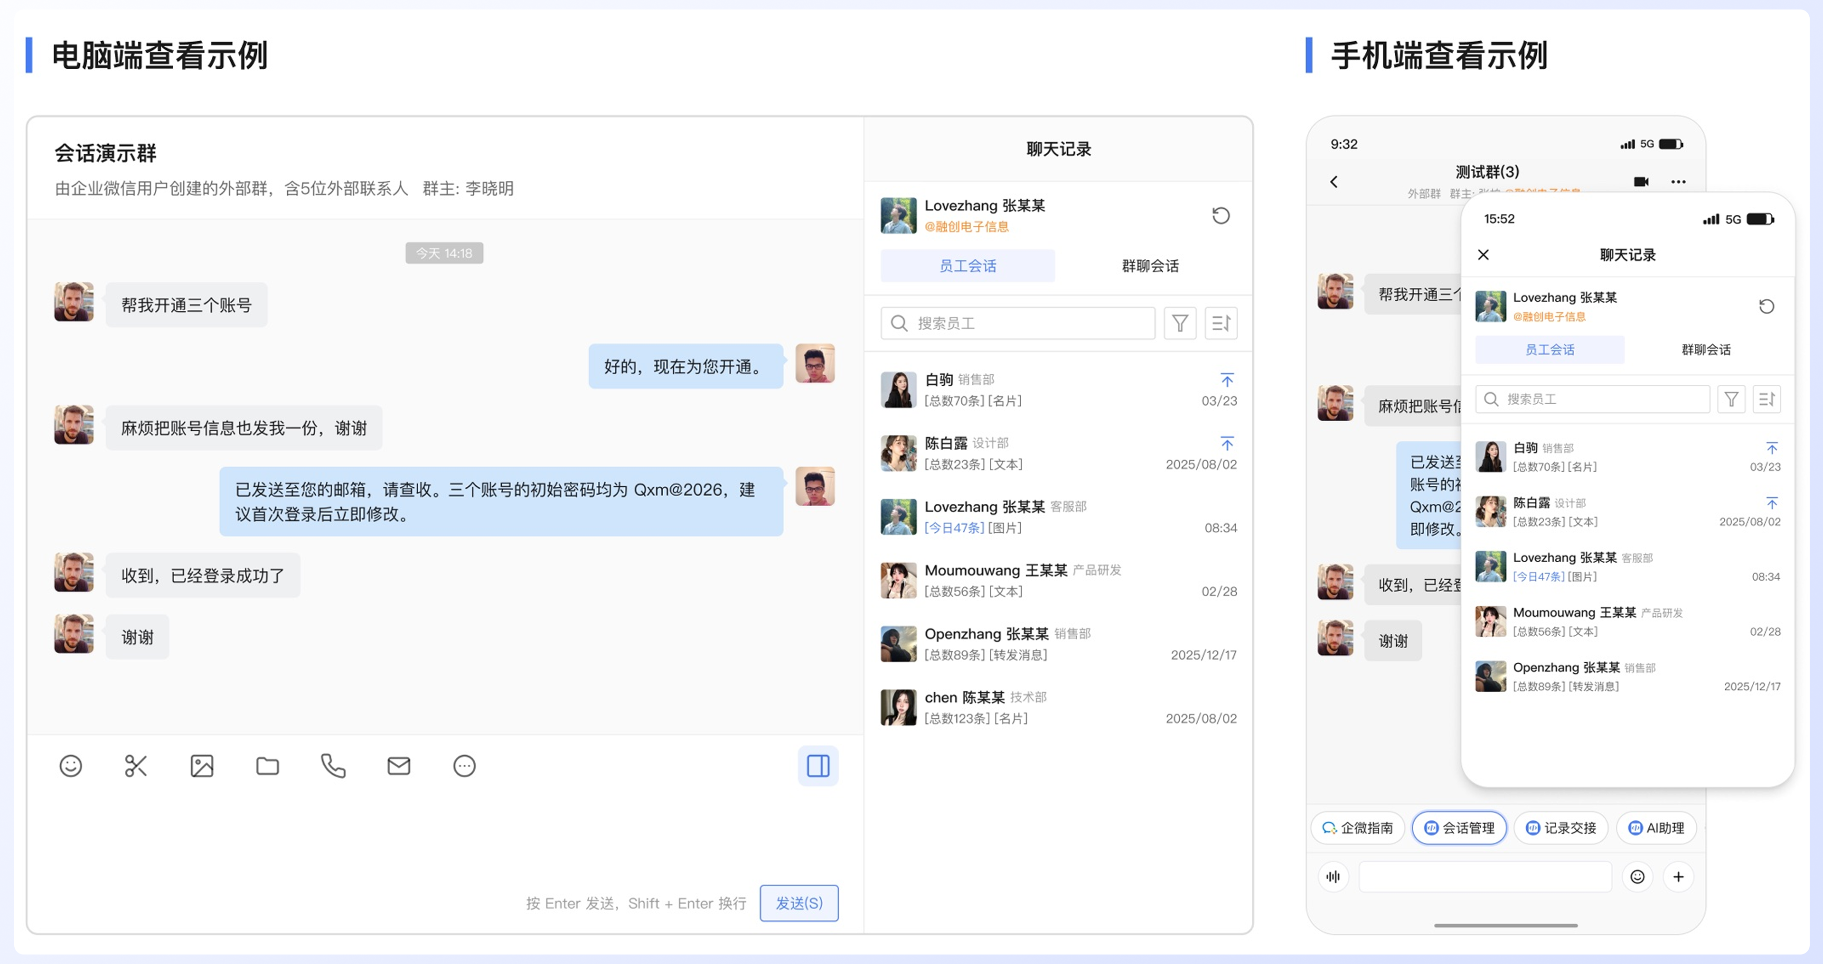
Task: Tap the 企微指南 chip on mobile
Action: (x=1358, y=828)
